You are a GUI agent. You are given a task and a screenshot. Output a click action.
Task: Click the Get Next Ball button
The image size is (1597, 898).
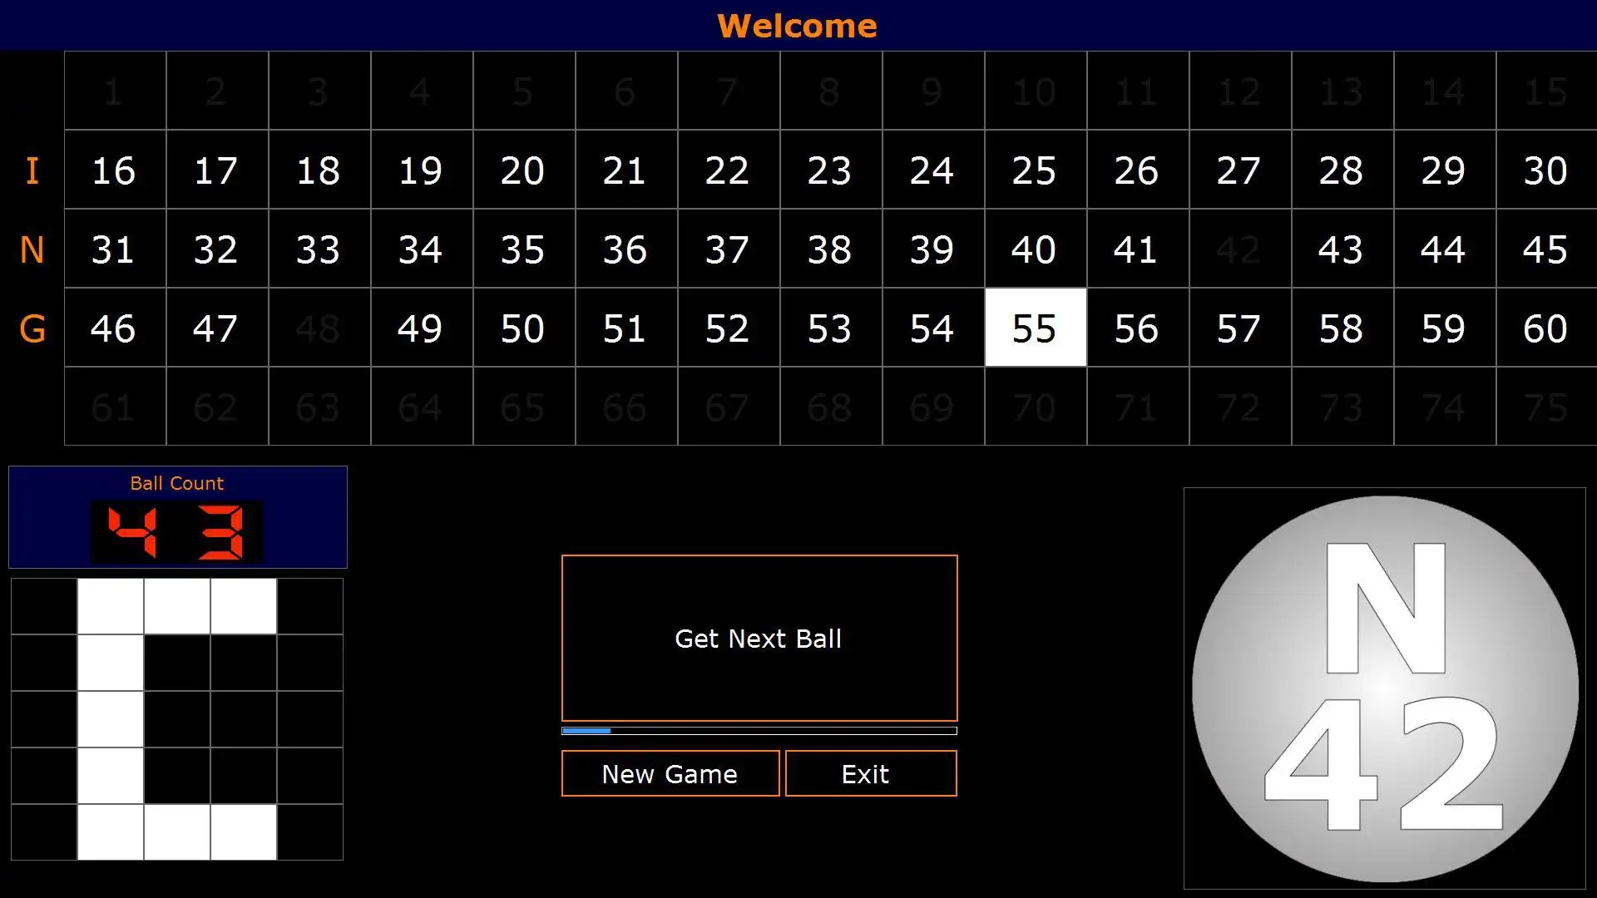coord(759,638)
